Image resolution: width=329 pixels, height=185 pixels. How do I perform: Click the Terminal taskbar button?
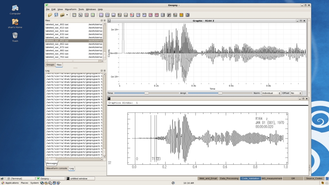(21, 178)
